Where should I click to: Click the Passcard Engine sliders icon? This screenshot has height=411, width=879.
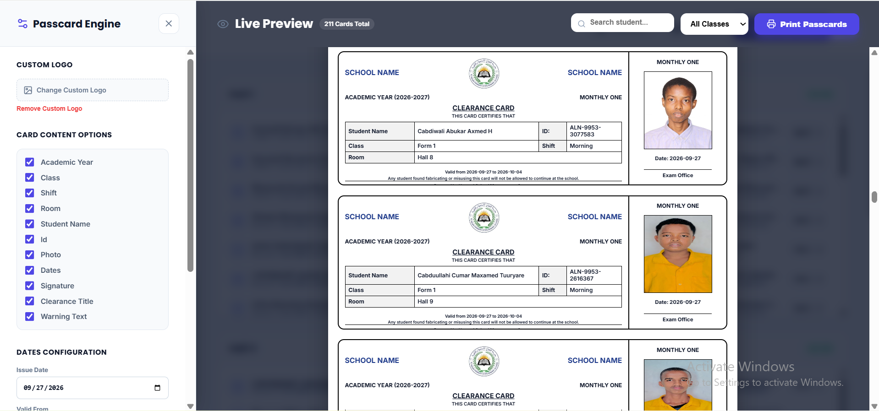22,23
